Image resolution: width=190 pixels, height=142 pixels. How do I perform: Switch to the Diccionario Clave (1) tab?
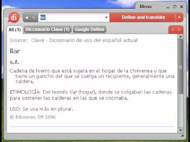(x=47, y=29)
